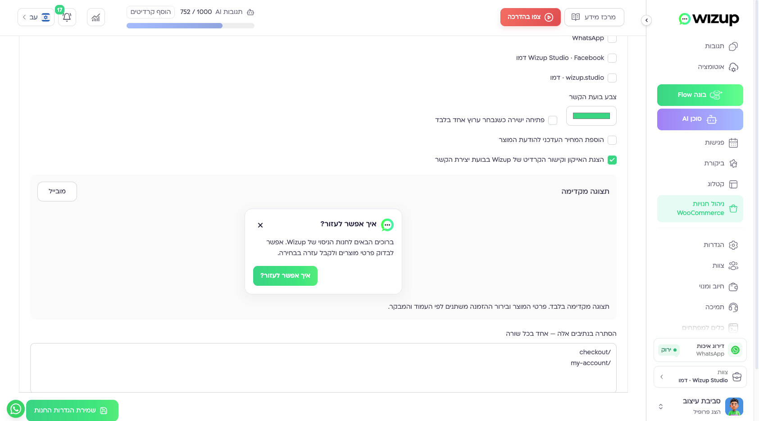759x421 pixels.
Task: Toggle the WhatsApp channel checkbox
Action: tap(612, 38)
